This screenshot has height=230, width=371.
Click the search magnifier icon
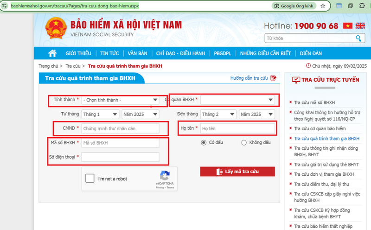coord(358,38)
